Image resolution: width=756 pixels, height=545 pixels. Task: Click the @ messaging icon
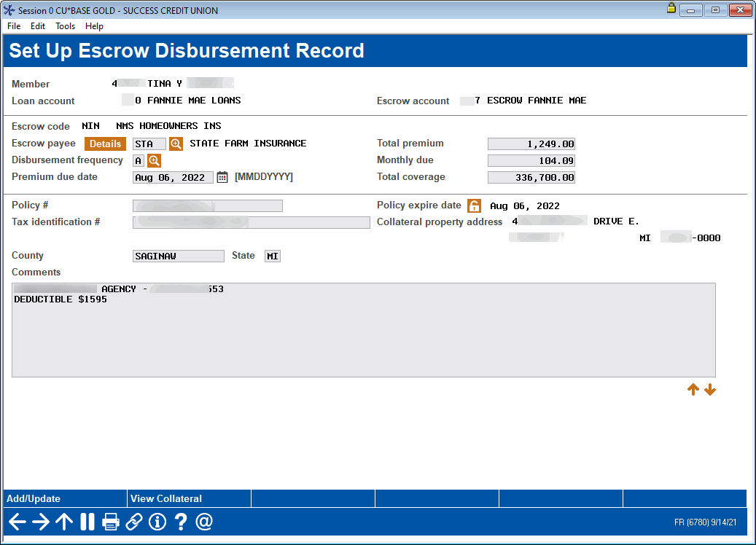click(204, 522)
